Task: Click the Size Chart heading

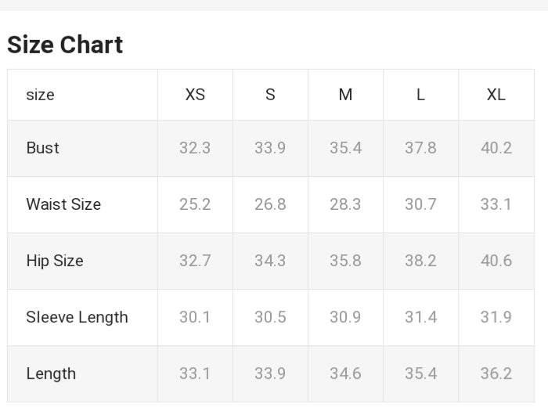Action: [65, 45]
